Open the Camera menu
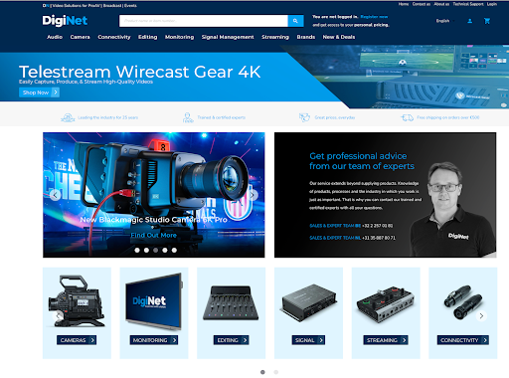The height and width of the screenshot is (378, 509). 80,37
